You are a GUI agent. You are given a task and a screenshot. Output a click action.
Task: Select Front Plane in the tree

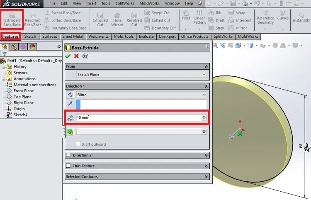pyautogui.click(x=24, y=91)
